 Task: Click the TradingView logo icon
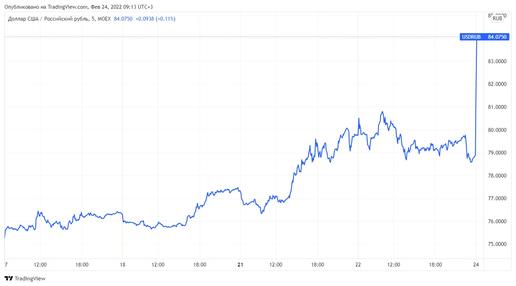point(9,278)
